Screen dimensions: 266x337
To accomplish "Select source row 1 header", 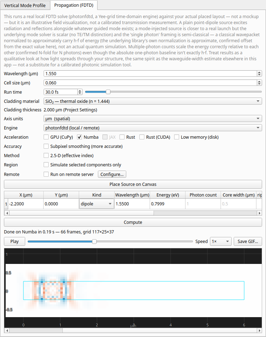I will 6,204.
